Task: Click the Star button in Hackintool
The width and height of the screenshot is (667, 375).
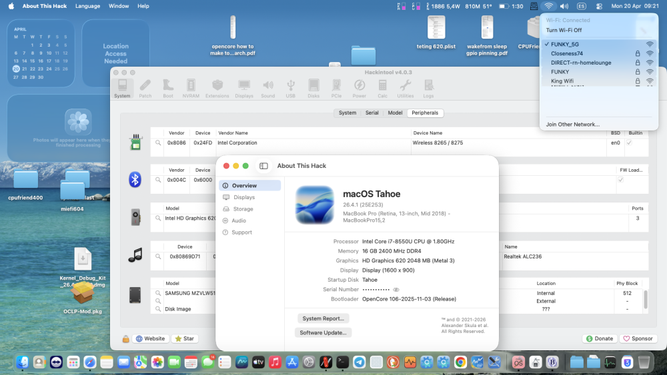Action: coord(185,338)
